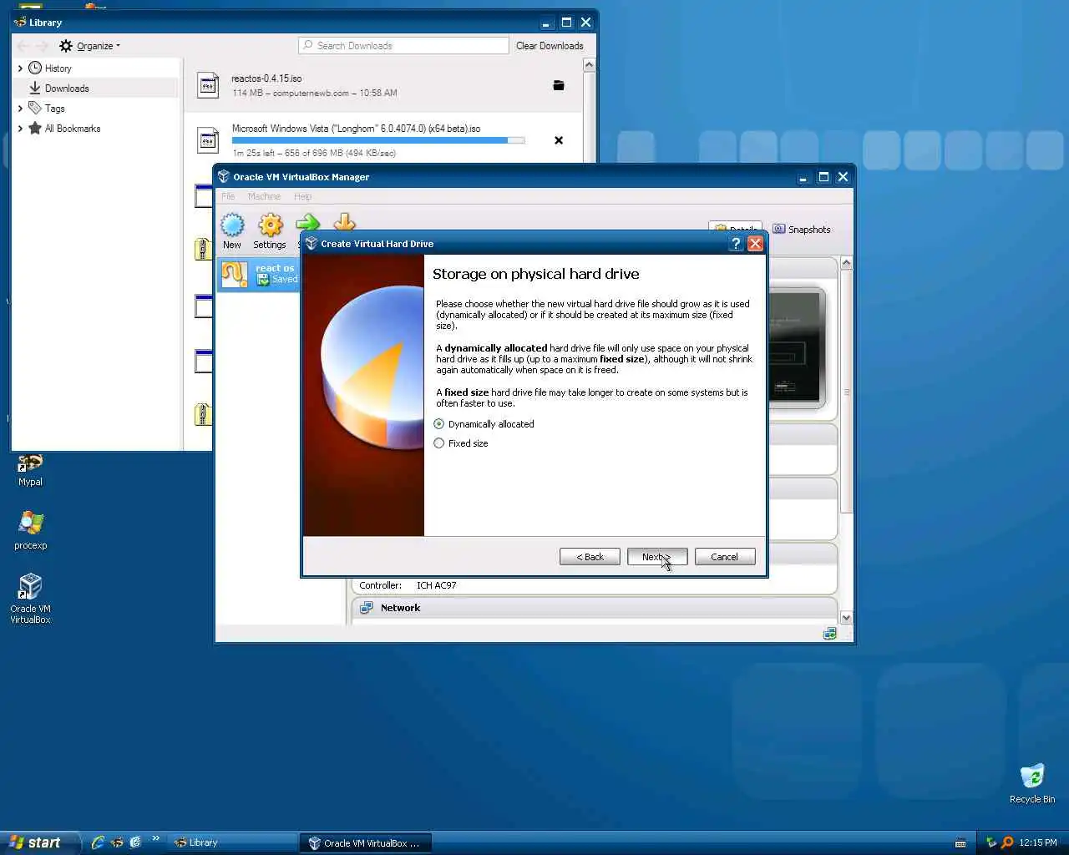The image size is (1069, 855).
Task: Click Internet Explorer quick launch icon
Action: (x=98, y=842)
